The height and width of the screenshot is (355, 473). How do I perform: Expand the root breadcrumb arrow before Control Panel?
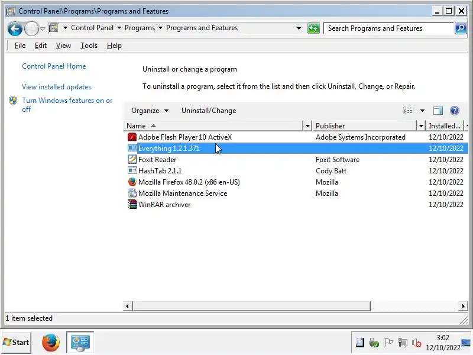pyautogui.click(x=65, y=28)
